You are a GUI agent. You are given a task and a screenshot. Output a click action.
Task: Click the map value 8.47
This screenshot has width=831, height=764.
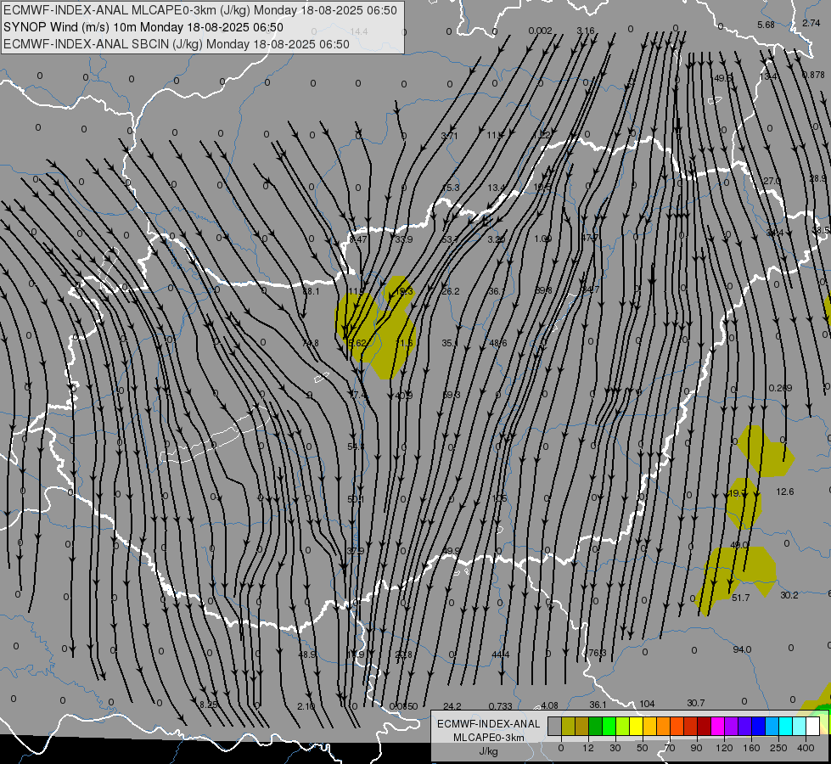click(358, 239)
